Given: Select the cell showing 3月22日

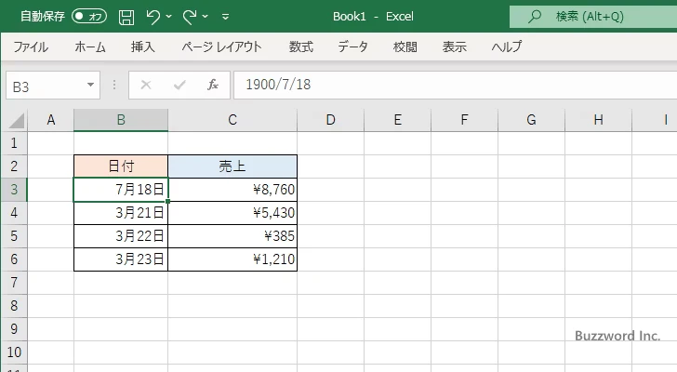Looking at the screenshot, I should 121,236.
